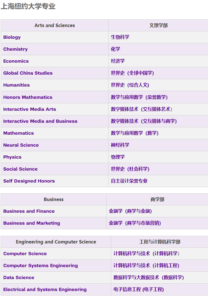The height and width of the screenshot is (297, 208).
Task: Open the Business and Marketing link
Action: click(x=32, y=223)
